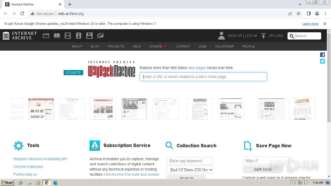Open Internet Explorer from taskbar
The width and height of the screenshot is (331, 186).
(21, 183)
